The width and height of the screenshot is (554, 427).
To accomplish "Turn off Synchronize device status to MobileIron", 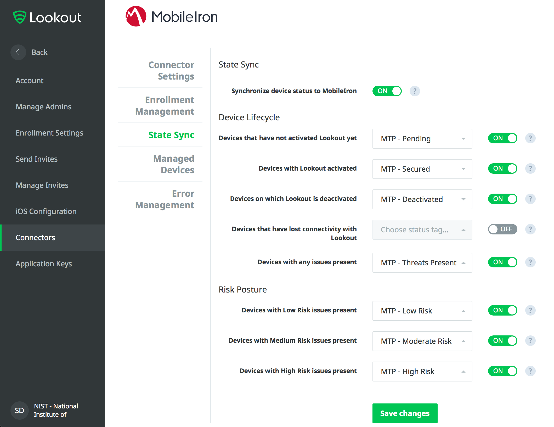I will 387,91.
